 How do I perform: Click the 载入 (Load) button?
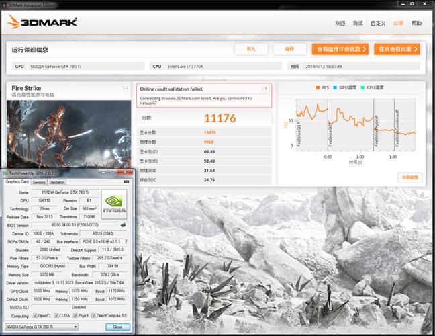(x=251, y=49)
